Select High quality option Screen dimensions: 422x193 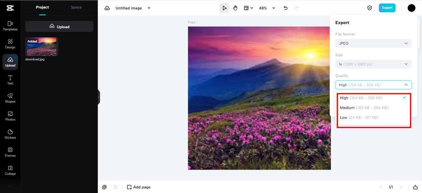pyautogui.click(x=374, y=98)
